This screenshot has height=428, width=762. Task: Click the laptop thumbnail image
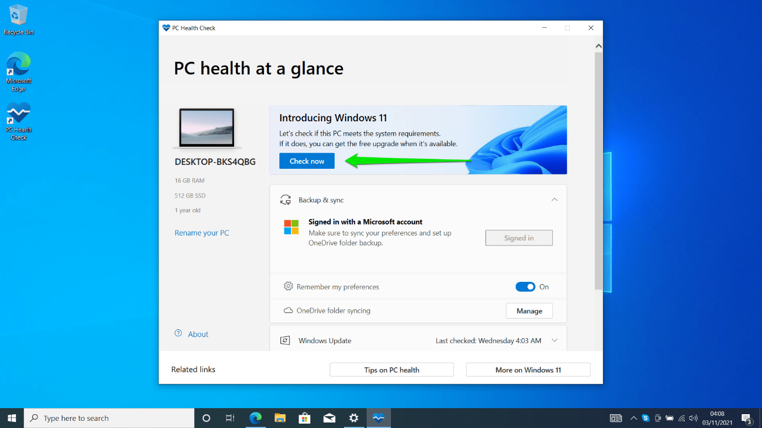tap(207, 128)
